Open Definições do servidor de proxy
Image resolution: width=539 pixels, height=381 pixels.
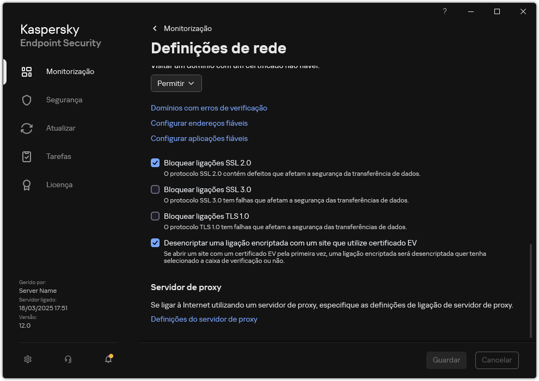click(x=204, y=319)
